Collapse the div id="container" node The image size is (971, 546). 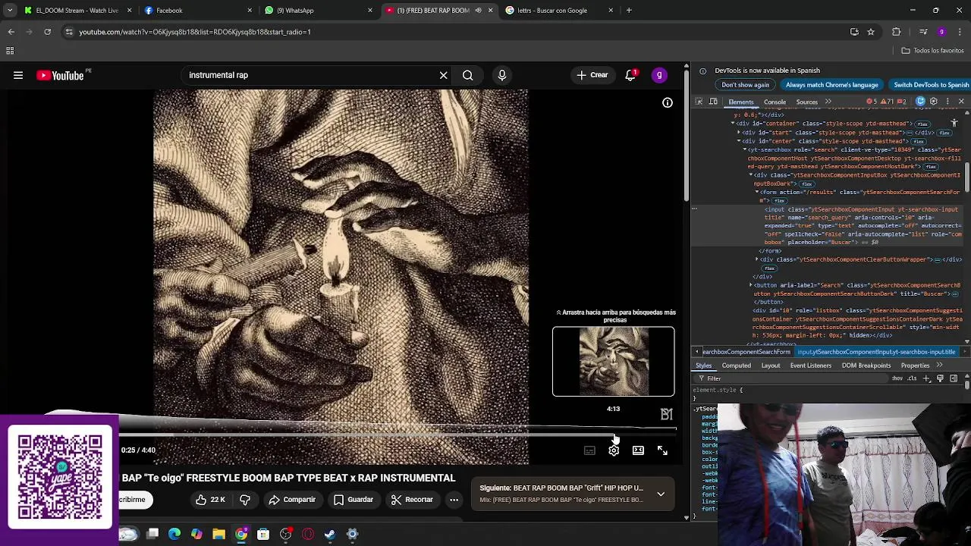pyautogui.click(x=733, y=124)
